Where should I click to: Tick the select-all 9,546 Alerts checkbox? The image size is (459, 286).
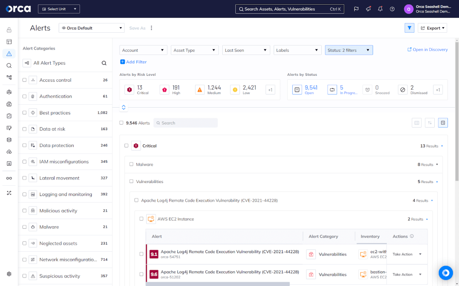[x=121, y=123]
